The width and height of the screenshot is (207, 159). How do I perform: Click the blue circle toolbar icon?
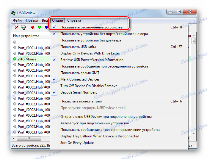pyautogui.click(x=46, y=27)
